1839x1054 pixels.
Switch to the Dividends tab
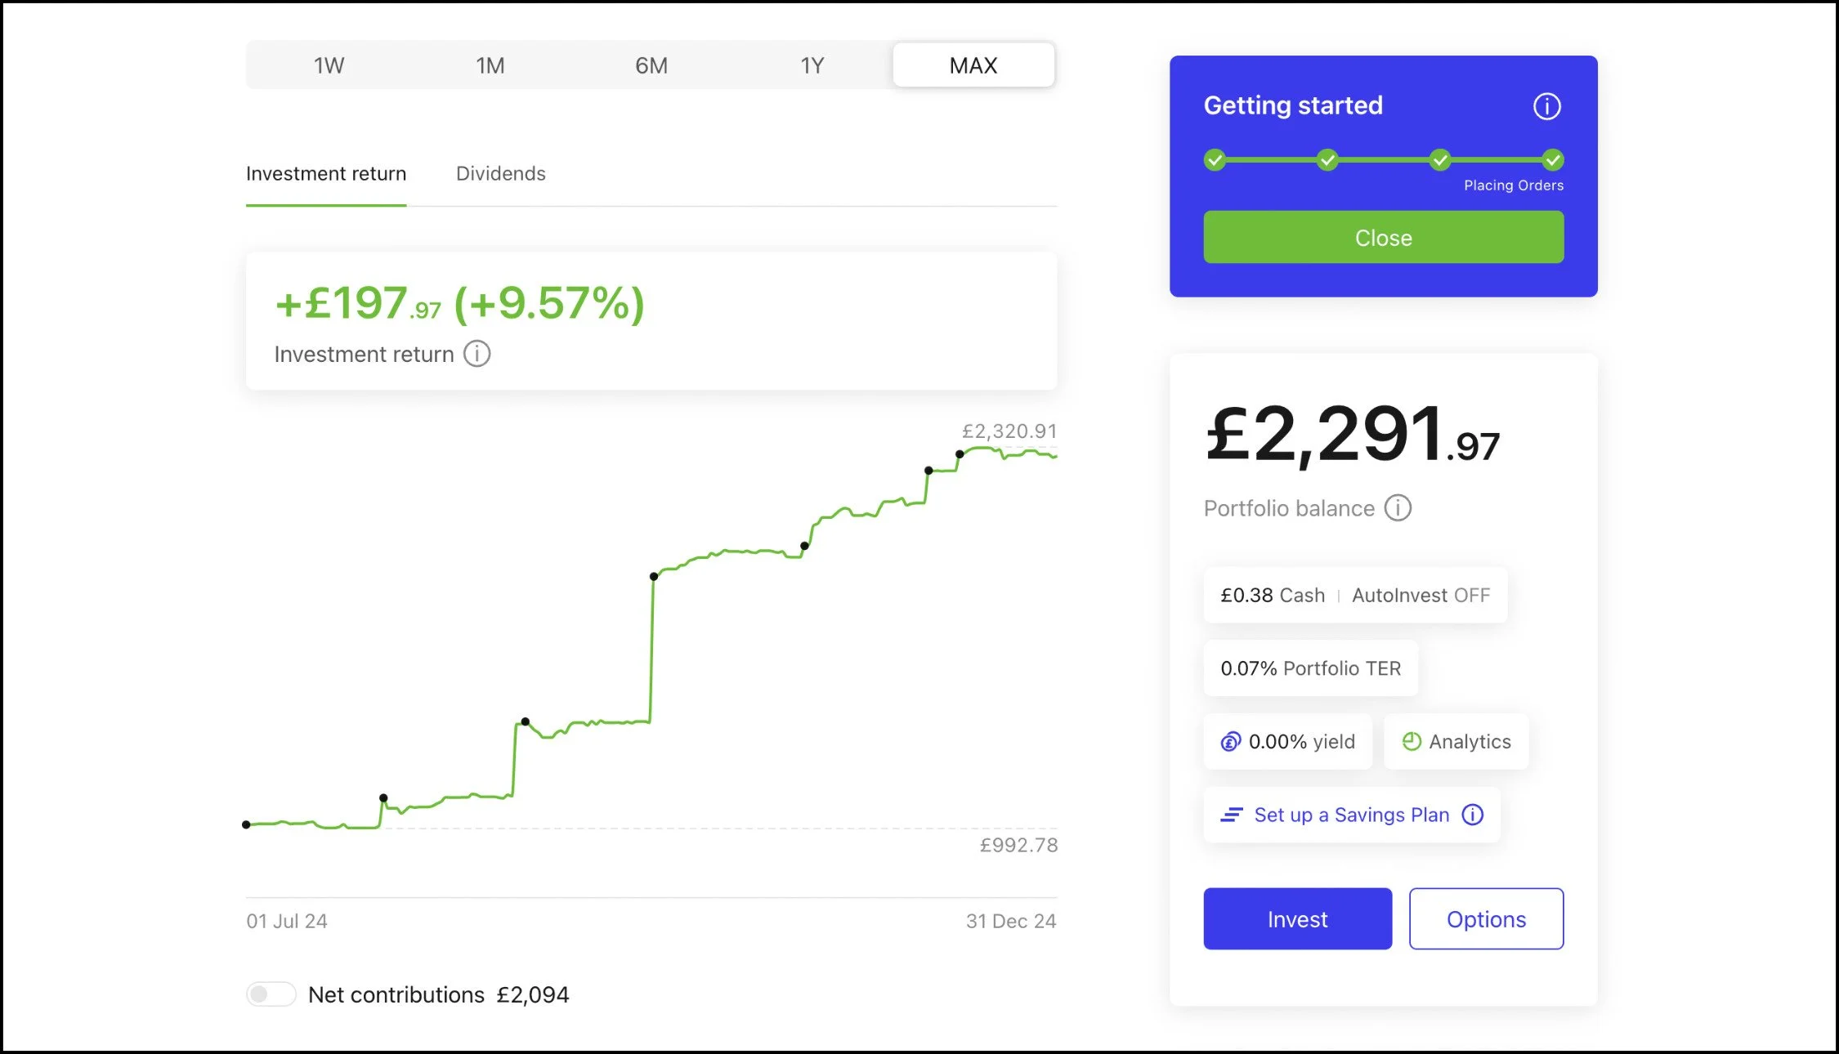tap(500, 174)
